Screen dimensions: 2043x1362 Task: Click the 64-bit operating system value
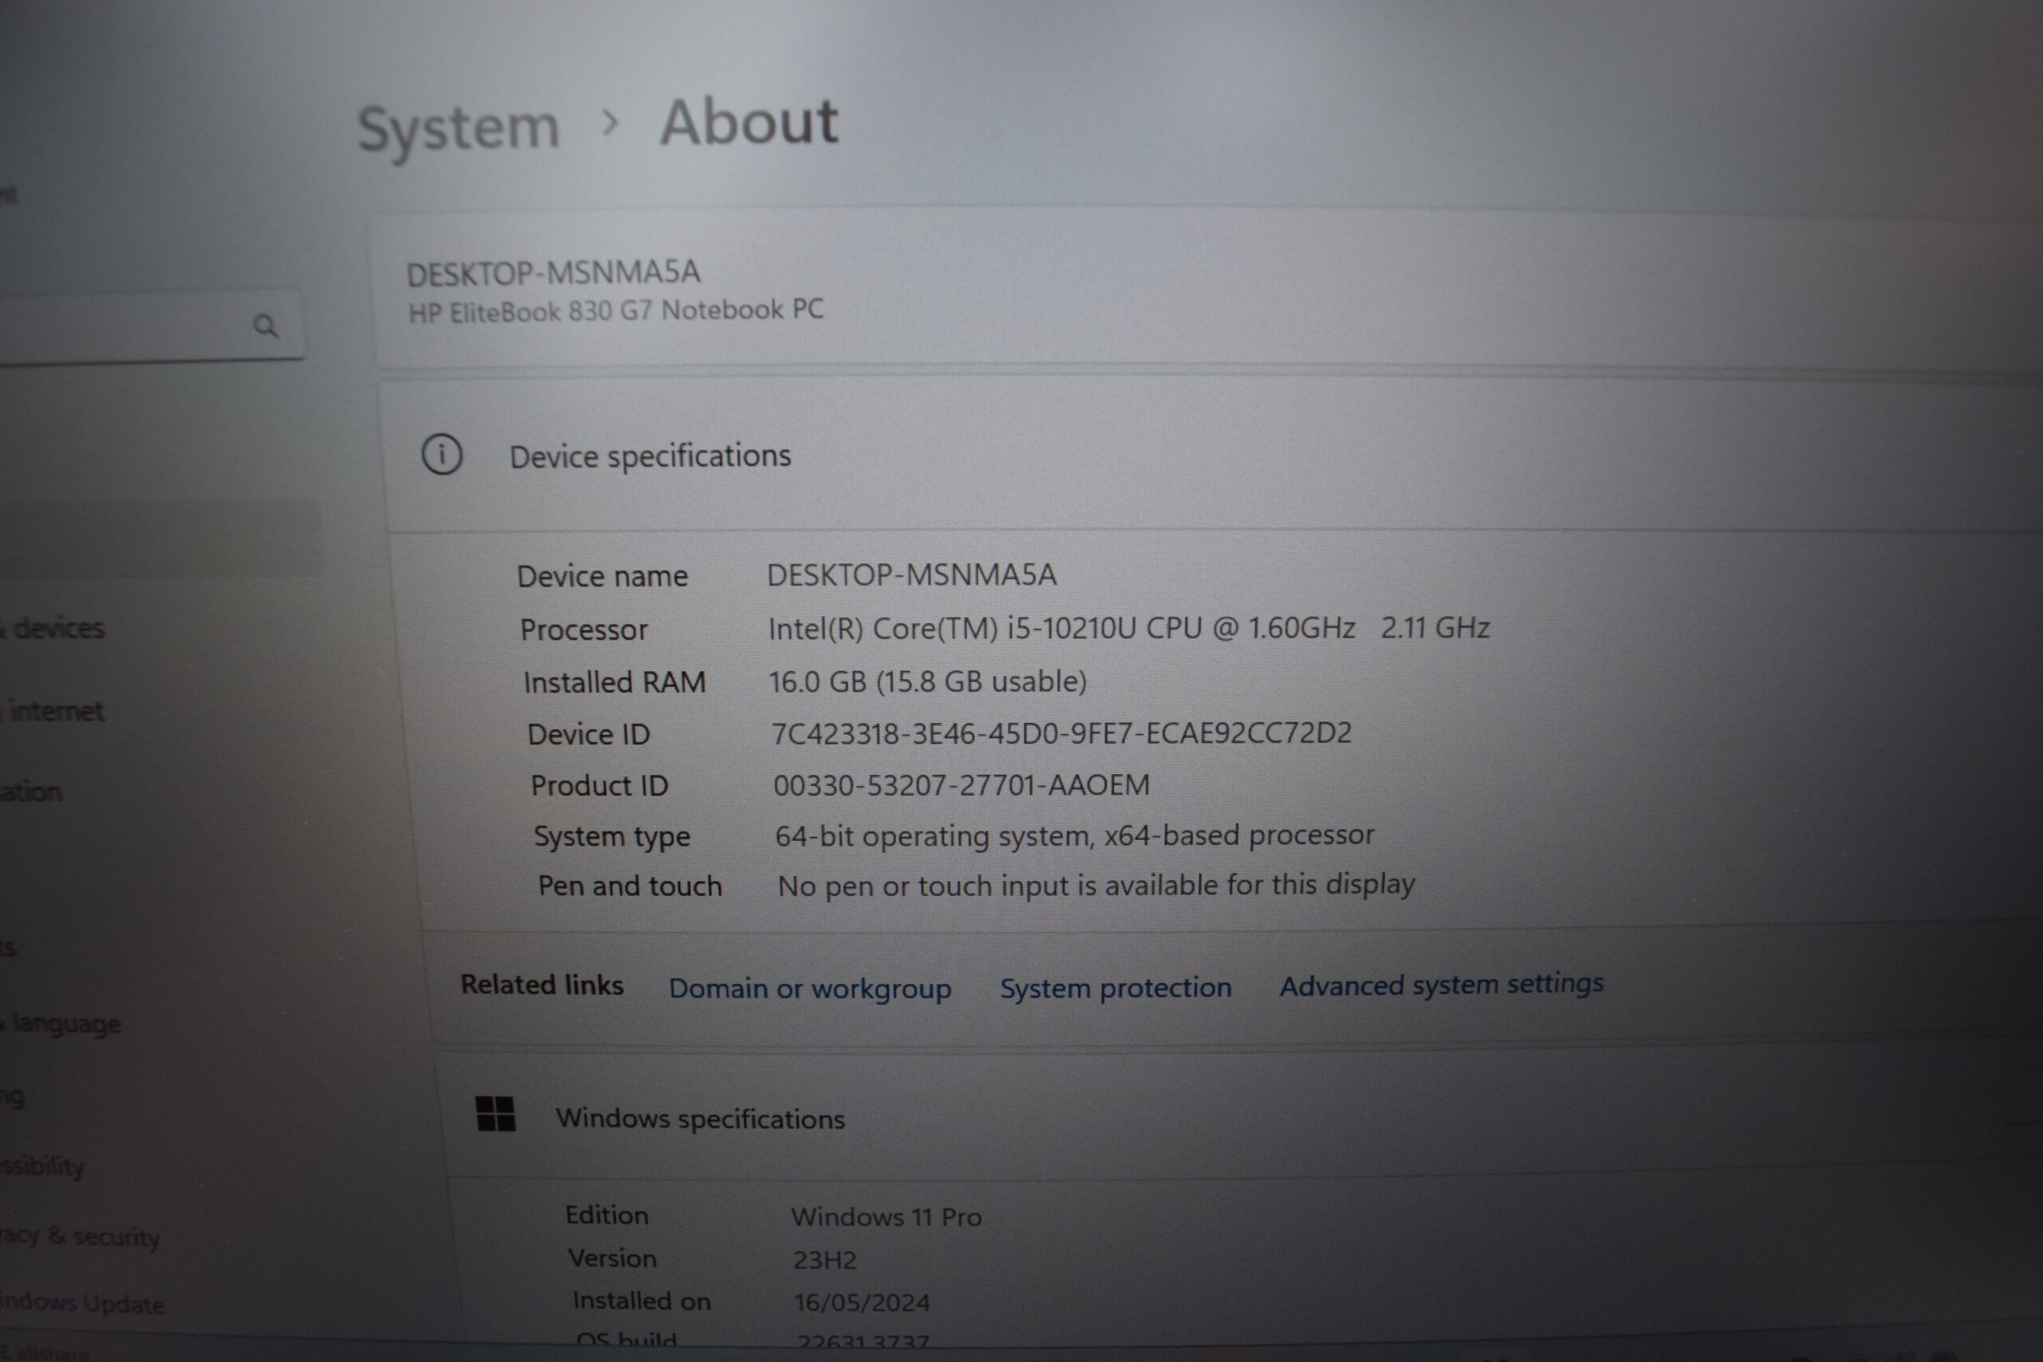point(1074,835)
